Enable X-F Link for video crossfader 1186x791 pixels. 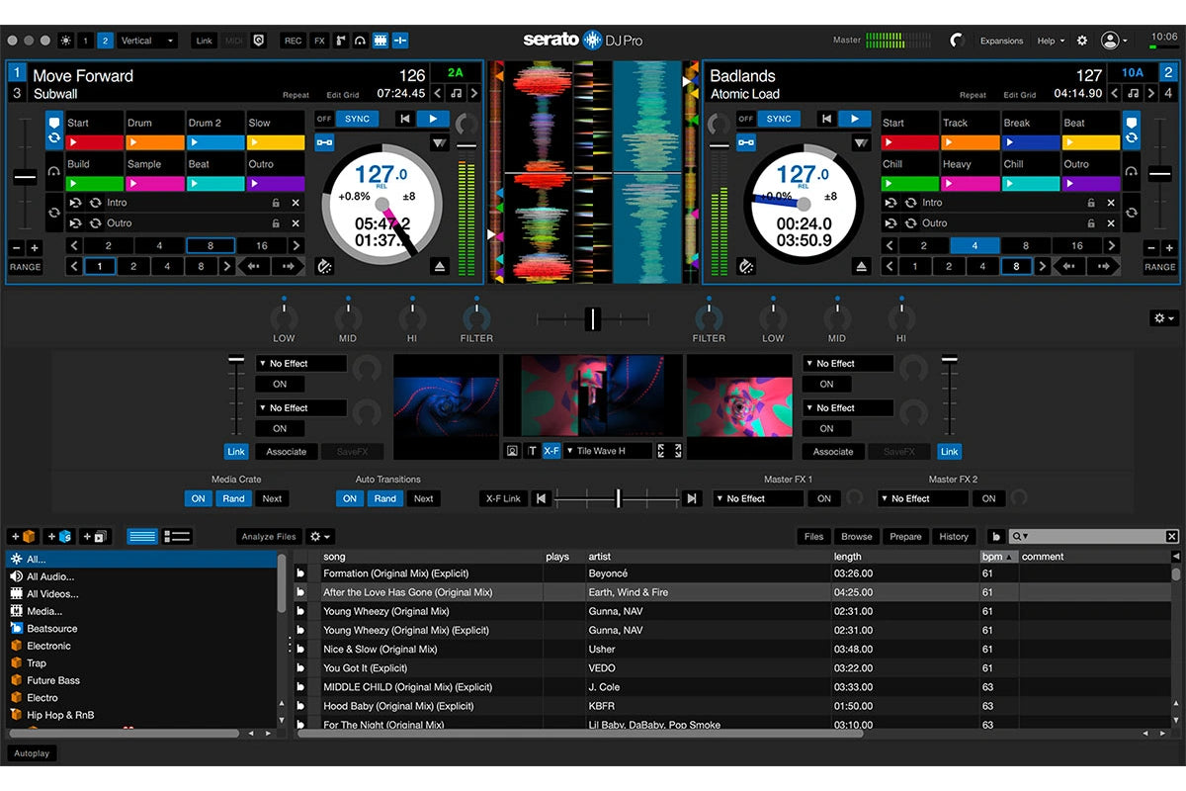point(503,498)
